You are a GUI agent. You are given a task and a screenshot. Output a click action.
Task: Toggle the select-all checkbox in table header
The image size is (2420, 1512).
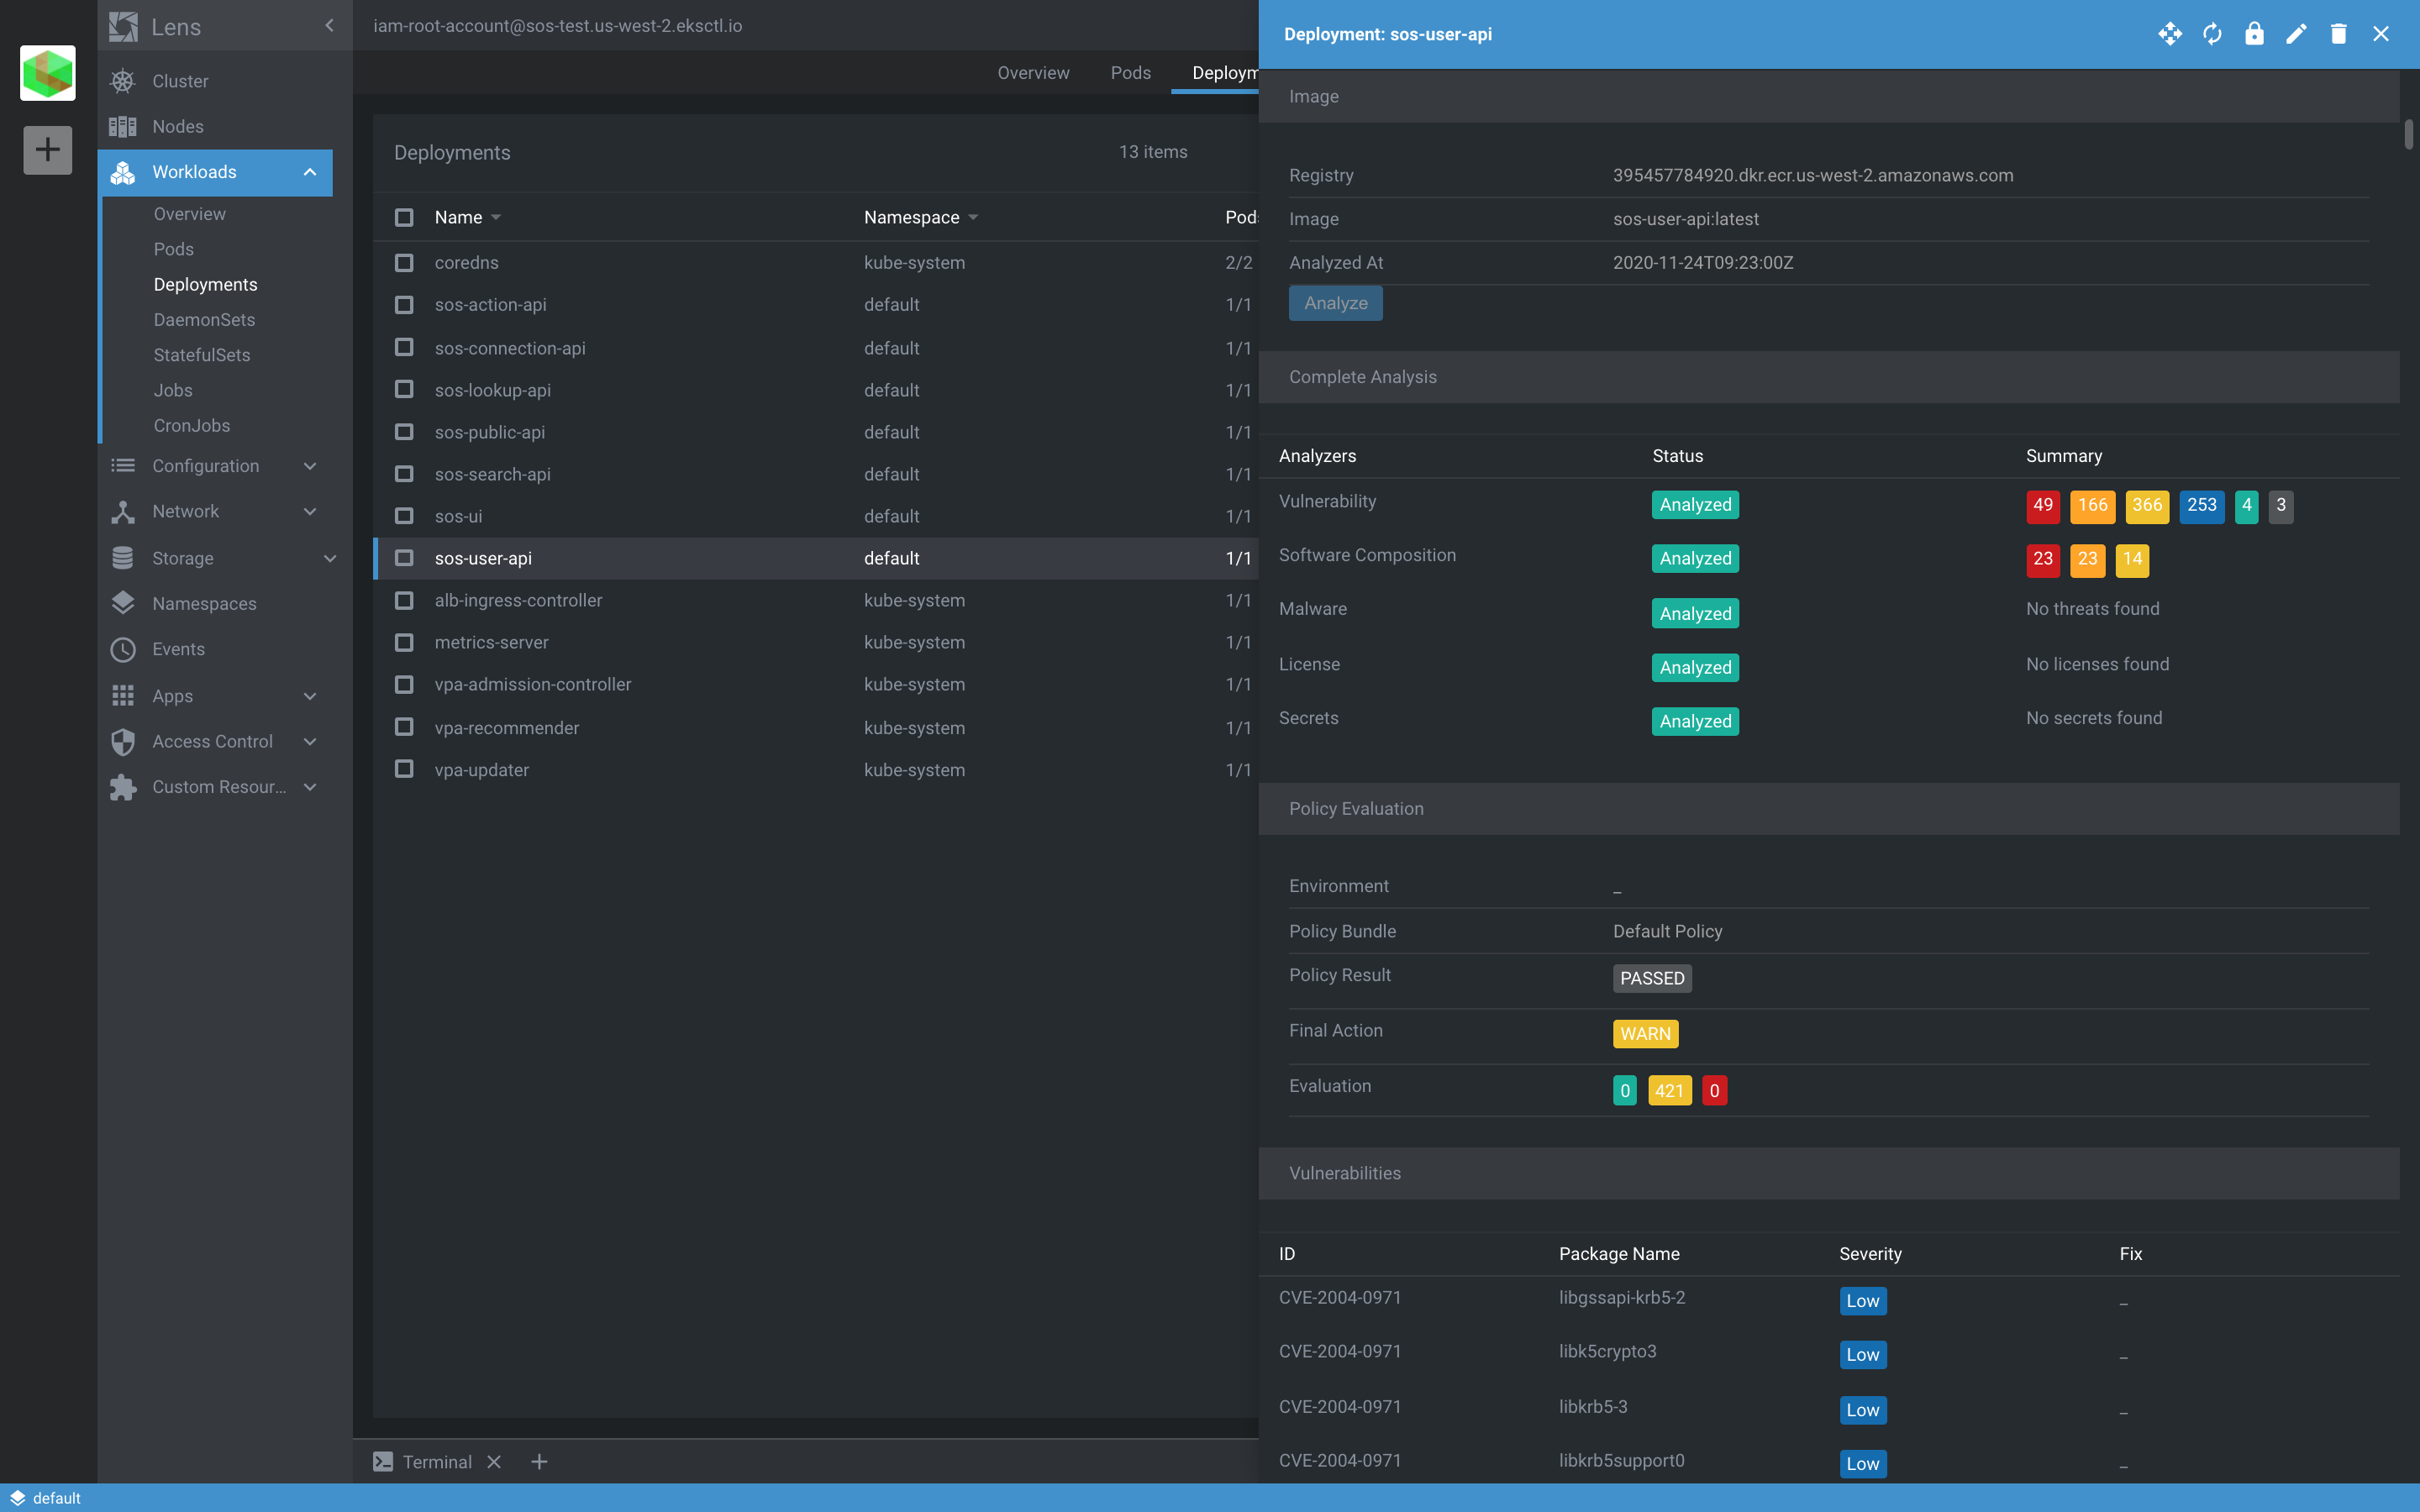pos(404,217)
